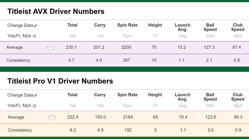The image size is (249, 139).
Task: Click the Pro V1 average total 222.4
Action: (73, 117)
